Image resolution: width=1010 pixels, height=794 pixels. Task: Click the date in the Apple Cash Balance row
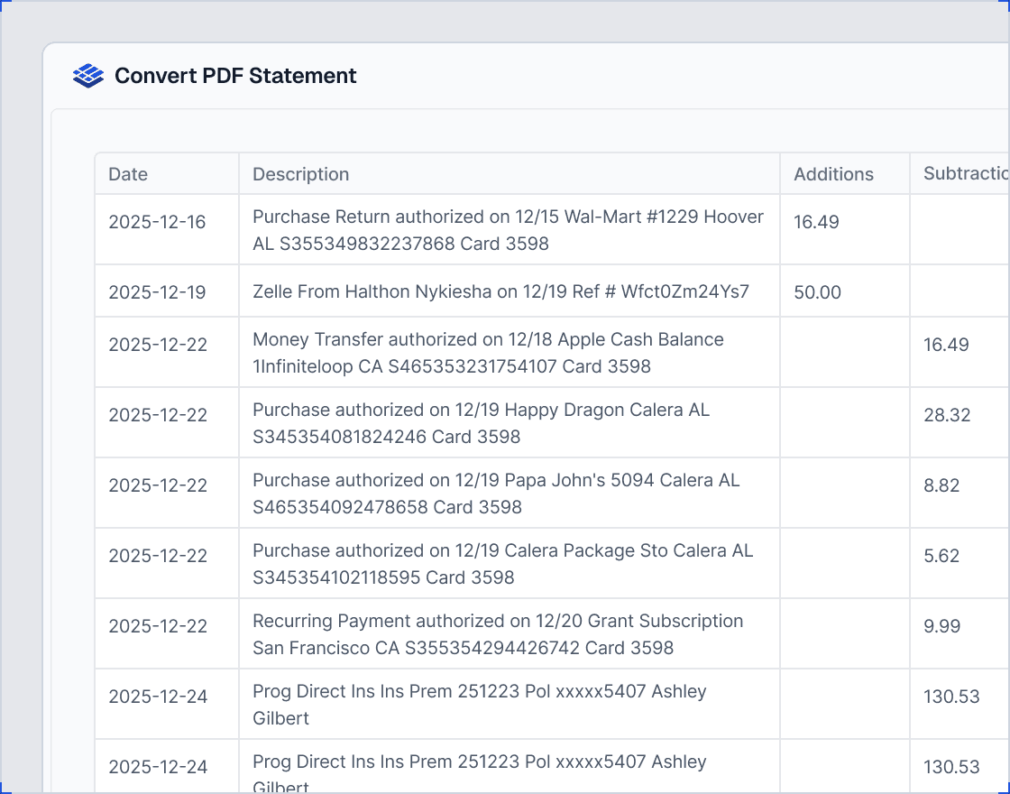point(158,344)
